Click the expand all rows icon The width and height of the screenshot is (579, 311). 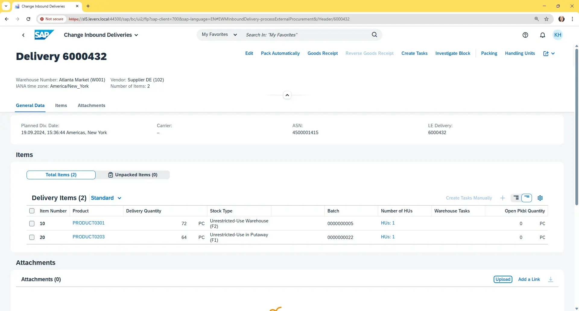[516, 198]
